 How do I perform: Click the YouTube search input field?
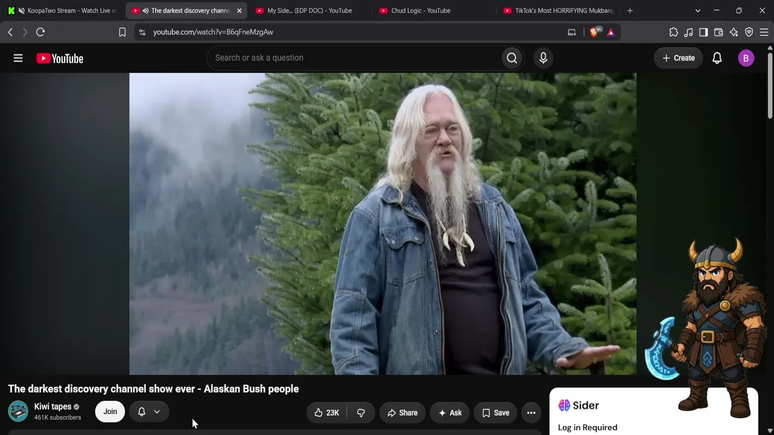point(354,58)
